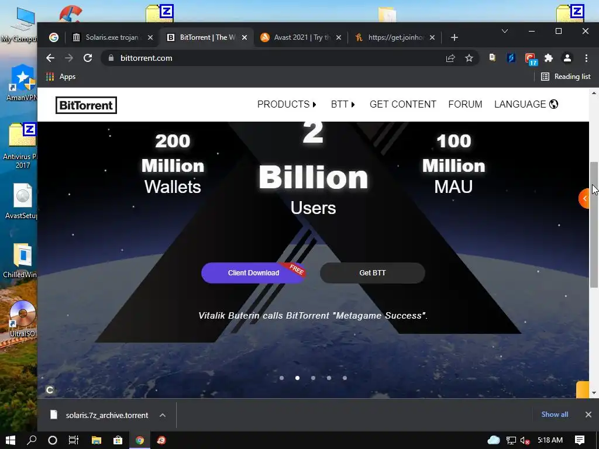Click scrollbar down arrow

click(594, 393)
